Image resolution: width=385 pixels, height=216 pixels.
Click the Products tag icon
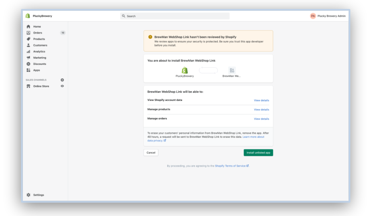[28, 39]
